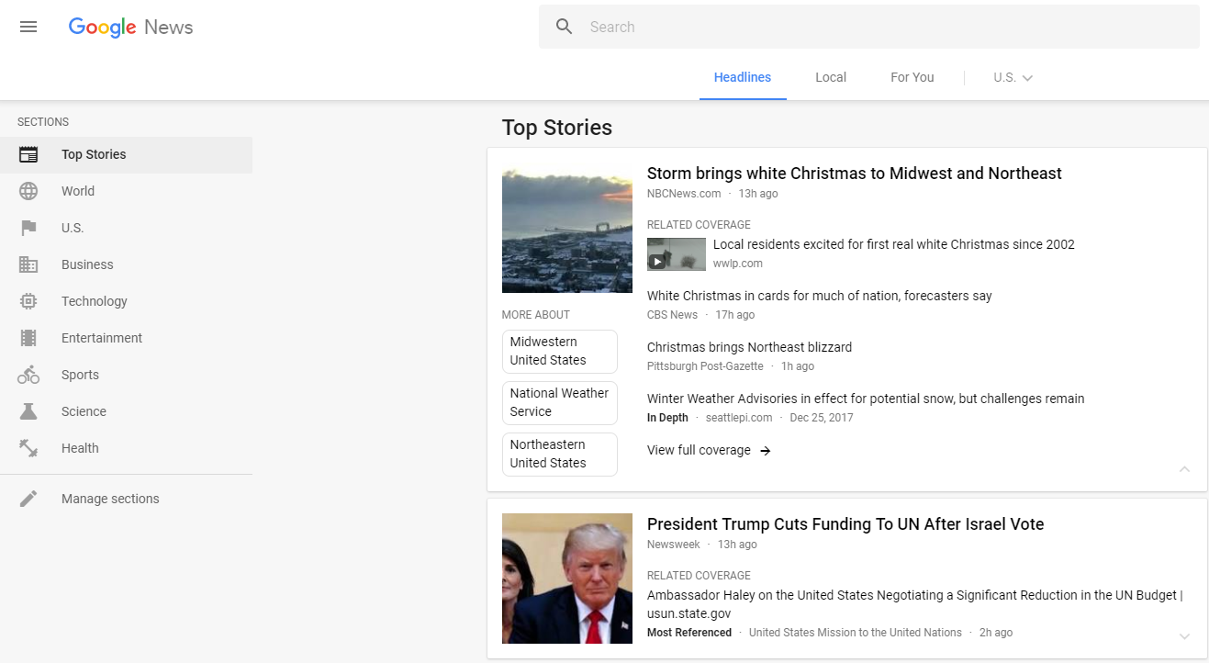Click the Top Stories page heading
The width and height of the screenshot is (1209, 663).
(557, 128)
